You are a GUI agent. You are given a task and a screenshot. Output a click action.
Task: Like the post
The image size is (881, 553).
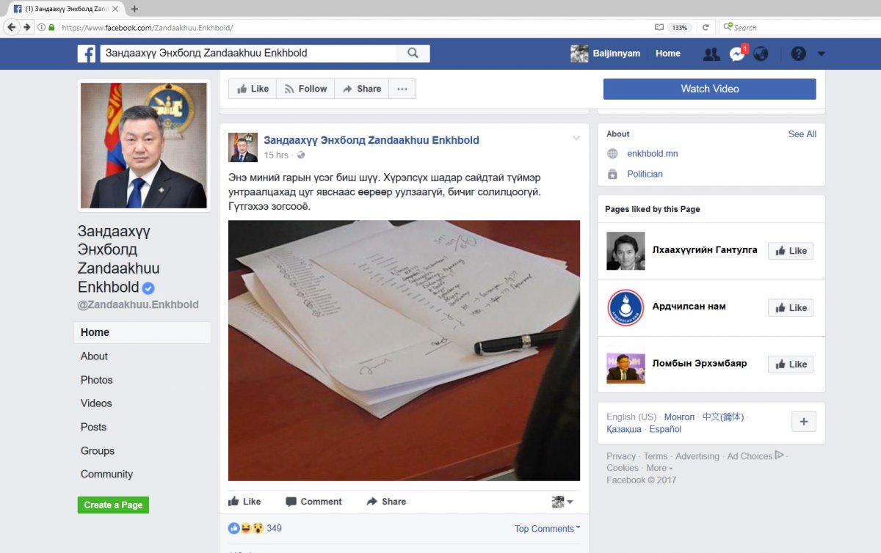(x=244, y=502)
